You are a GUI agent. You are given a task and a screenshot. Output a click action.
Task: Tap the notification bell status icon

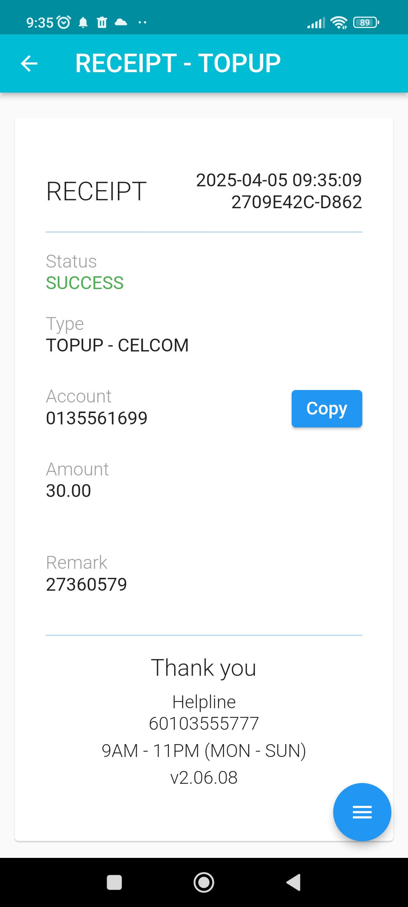coord(83,23)
